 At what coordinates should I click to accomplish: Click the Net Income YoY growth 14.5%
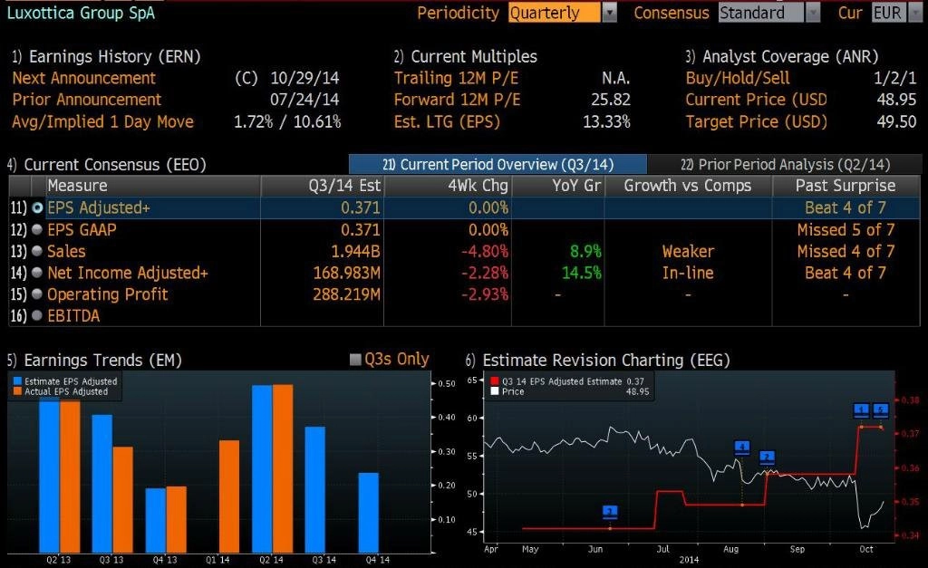pos(581,273)
